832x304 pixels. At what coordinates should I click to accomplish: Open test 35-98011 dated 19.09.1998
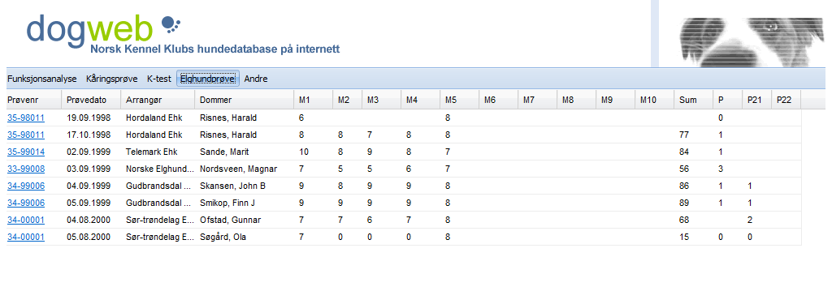[x=26, y=118]
